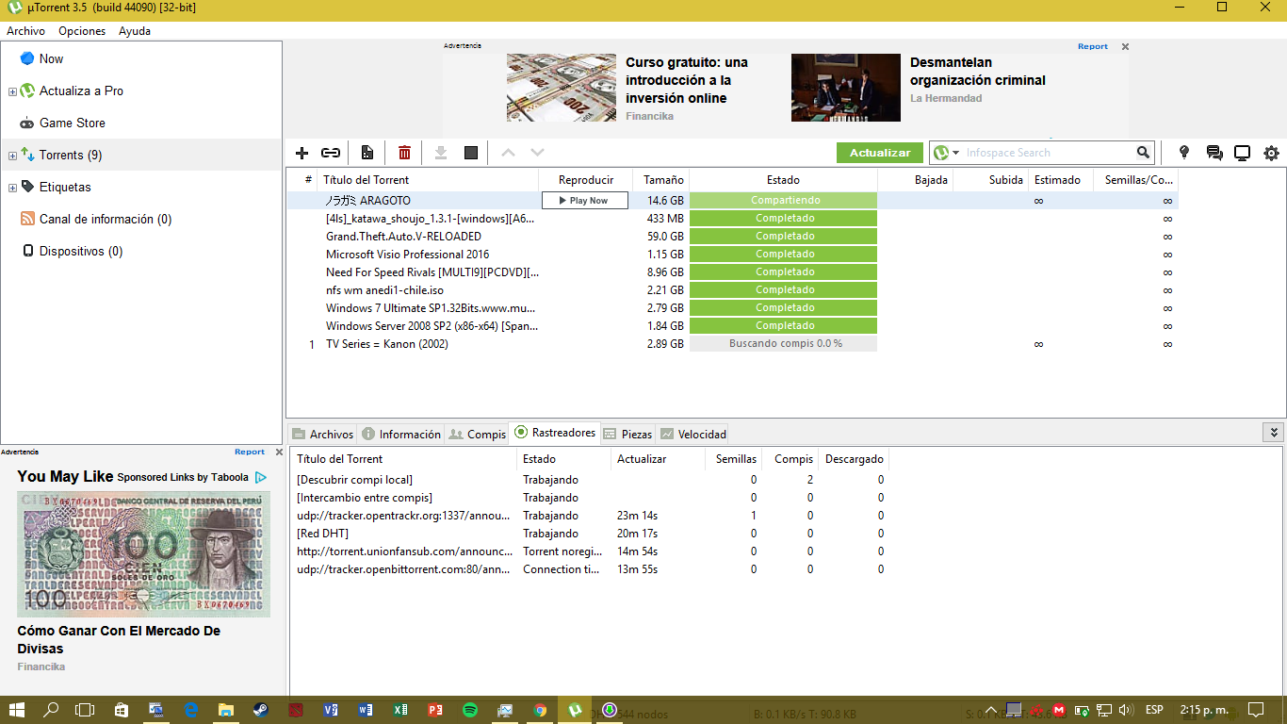Sort torrents by Estado column
Viewport: 1287px width, 724px height.
783,180
